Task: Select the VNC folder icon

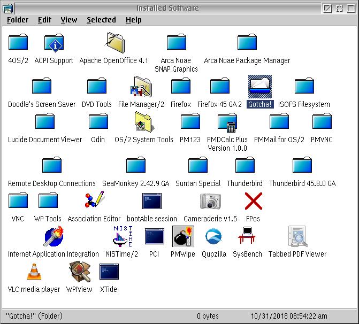Action: (x=18, y=200)
